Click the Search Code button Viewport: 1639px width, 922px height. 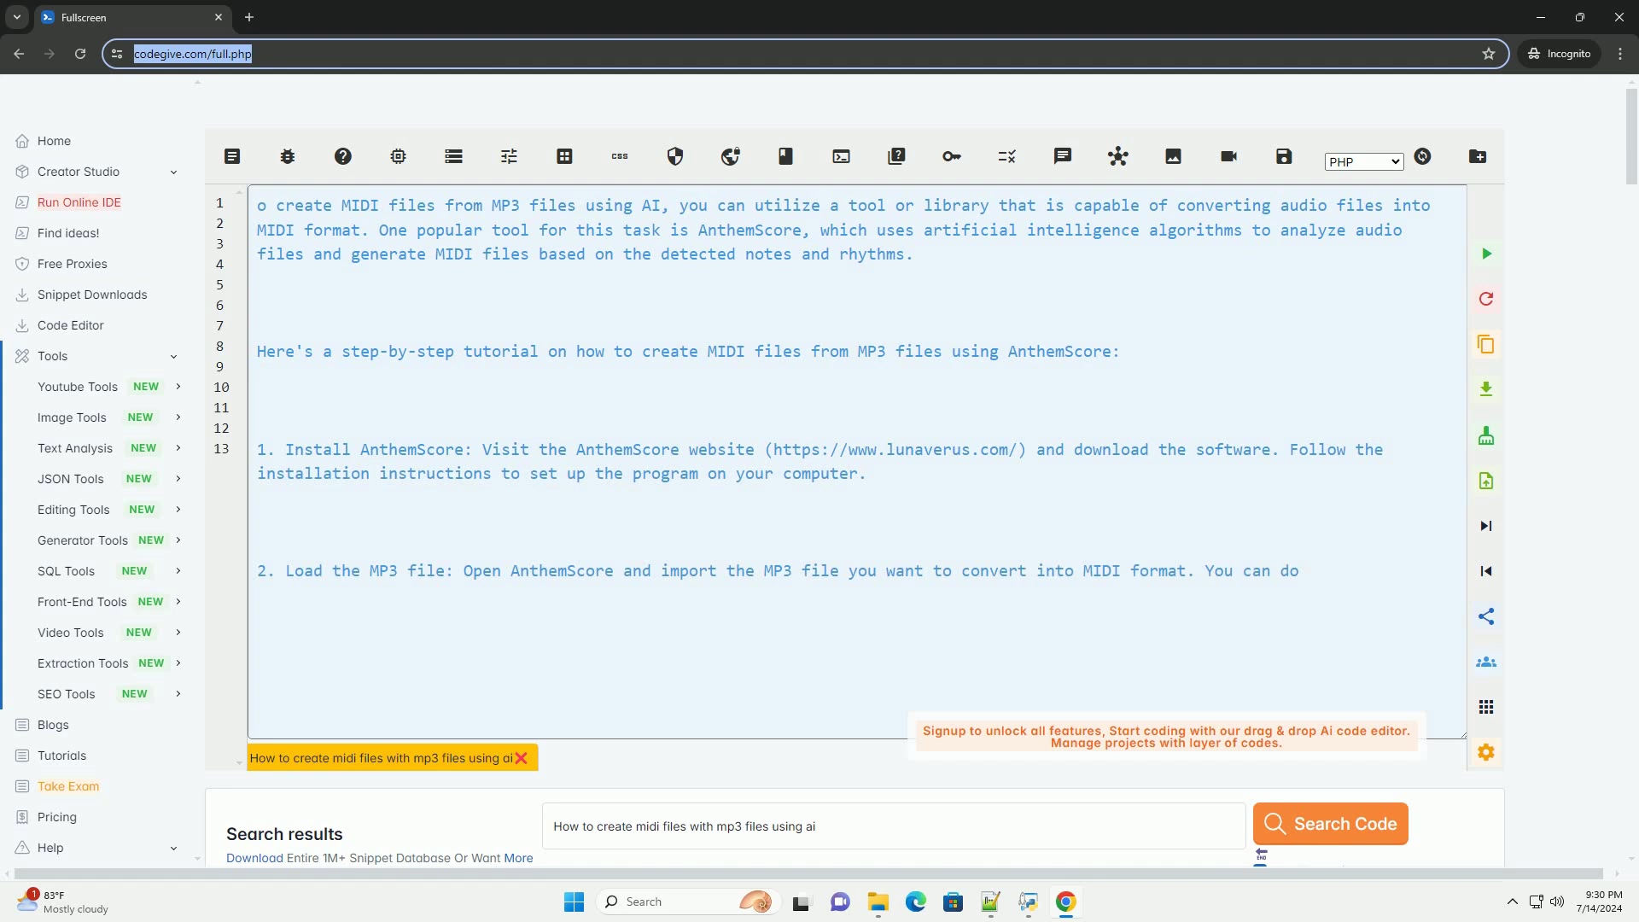[1330, 824]
